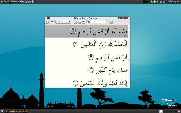The width and height of the screenshot is (181, 113).
Task: Click the scroll up arrow of verse list
Action: click(x=129, y=26)
